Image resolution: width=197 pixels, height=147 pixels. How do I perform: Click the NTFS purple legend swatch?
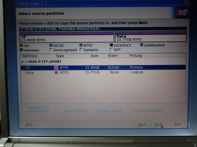81,45
